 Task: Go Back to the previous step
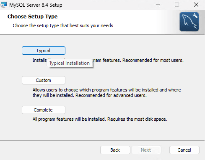[x=115, y=150]
